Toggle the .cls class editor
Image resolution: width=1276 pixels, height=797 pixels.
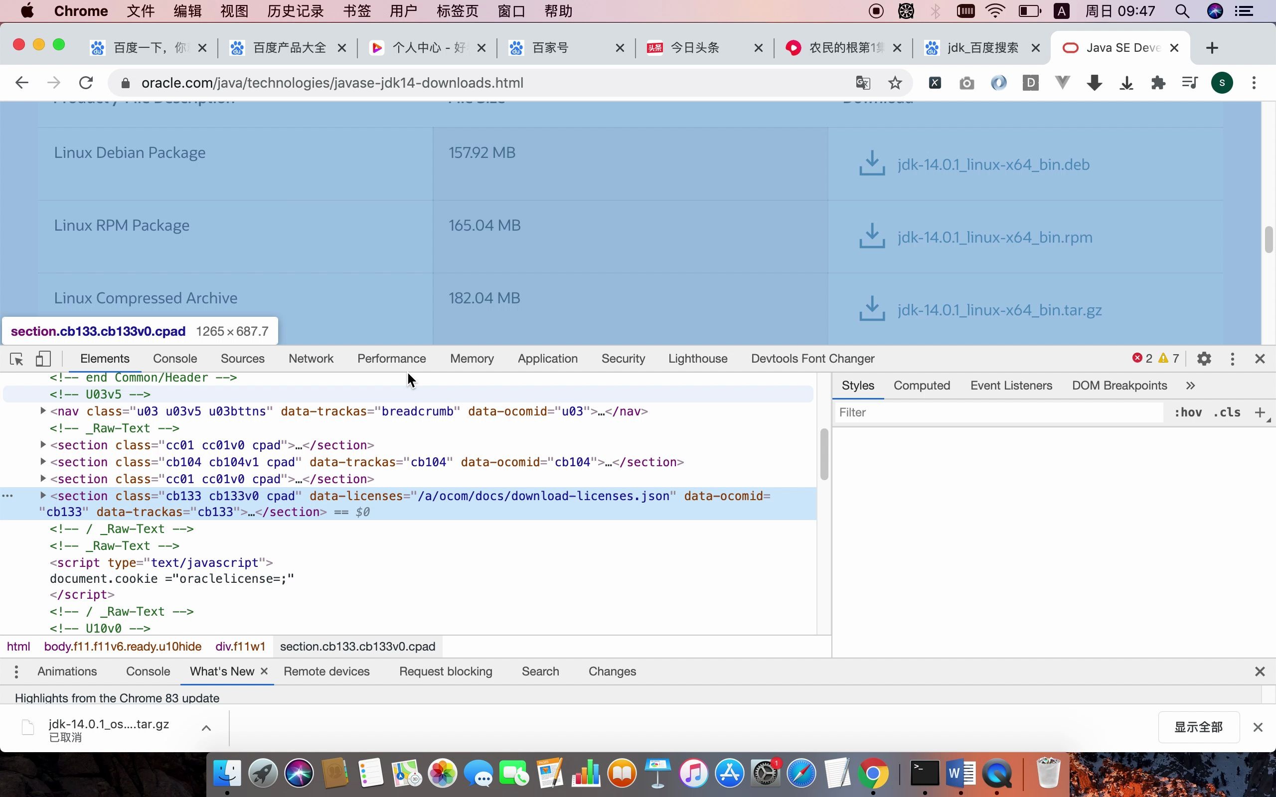(x=1227, y=412)
